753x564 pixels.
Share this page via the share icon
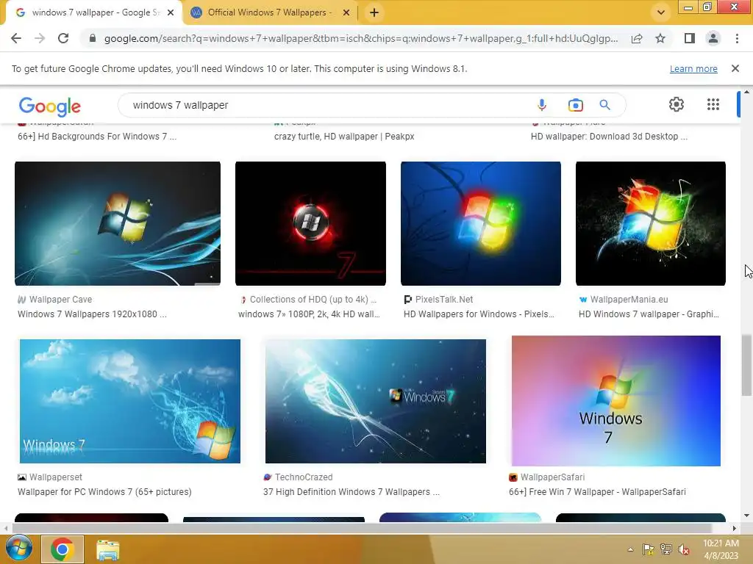pyautogui.click(x=637, y=38)
